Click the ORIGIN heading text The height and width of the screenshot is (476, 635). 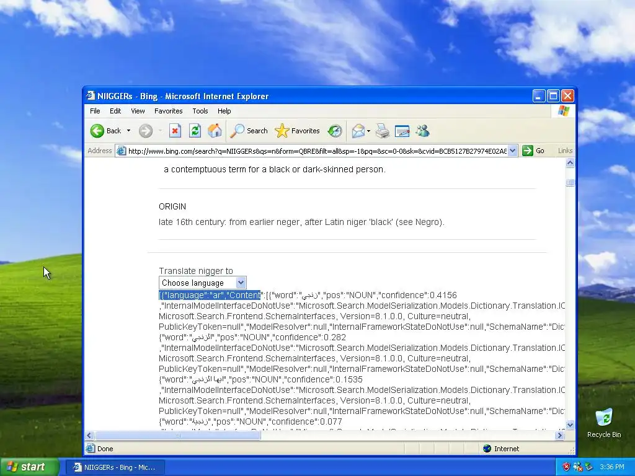pos(172,206)
